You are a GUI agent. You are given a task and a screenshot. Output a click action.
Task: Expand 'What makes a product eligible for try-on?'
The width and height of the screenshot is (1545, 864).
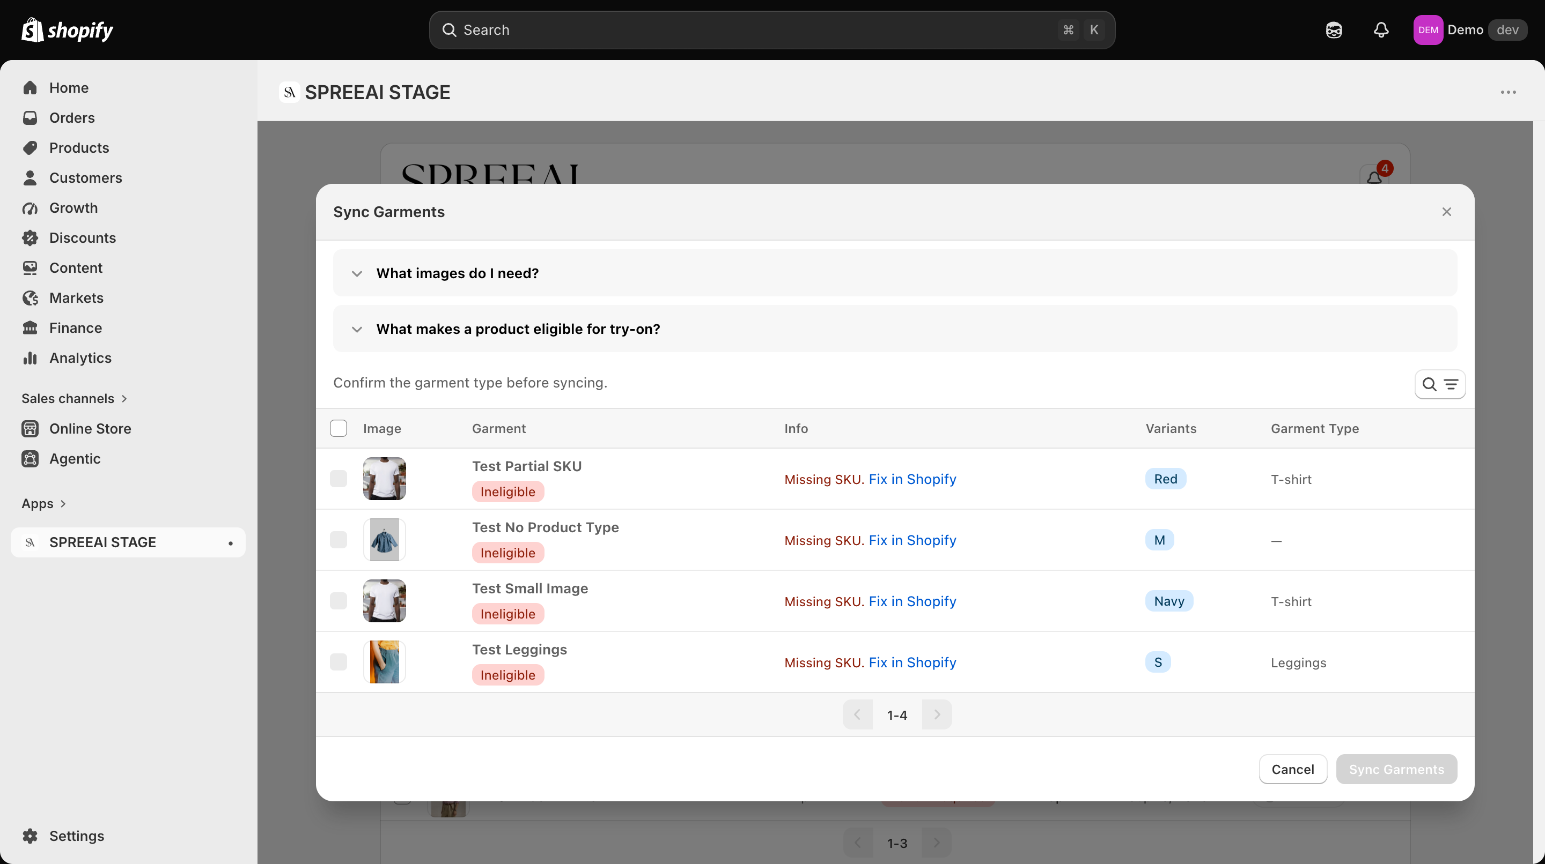click(x=894, y=329)
